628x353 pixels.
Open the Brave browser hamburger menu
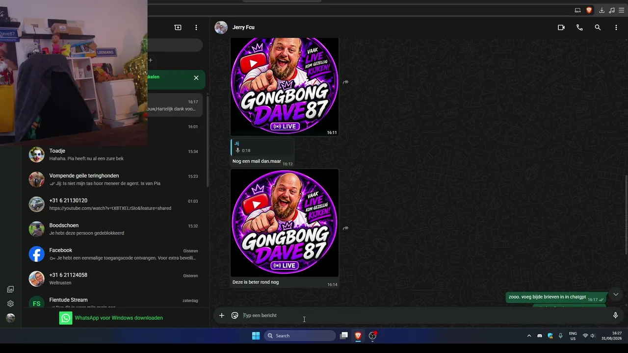[621, 10]
